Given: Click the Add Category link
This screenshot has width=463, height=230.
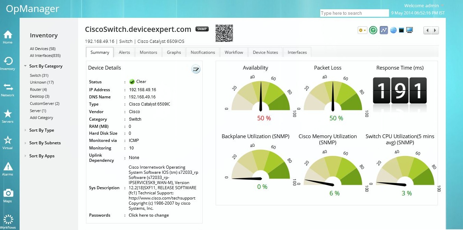Looking at the screenshot, I should click(41, 118).
